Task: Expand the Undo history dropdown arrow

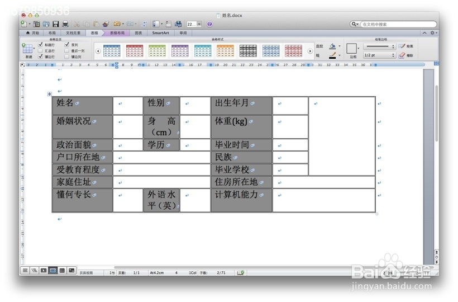Action: click(123, 24)
